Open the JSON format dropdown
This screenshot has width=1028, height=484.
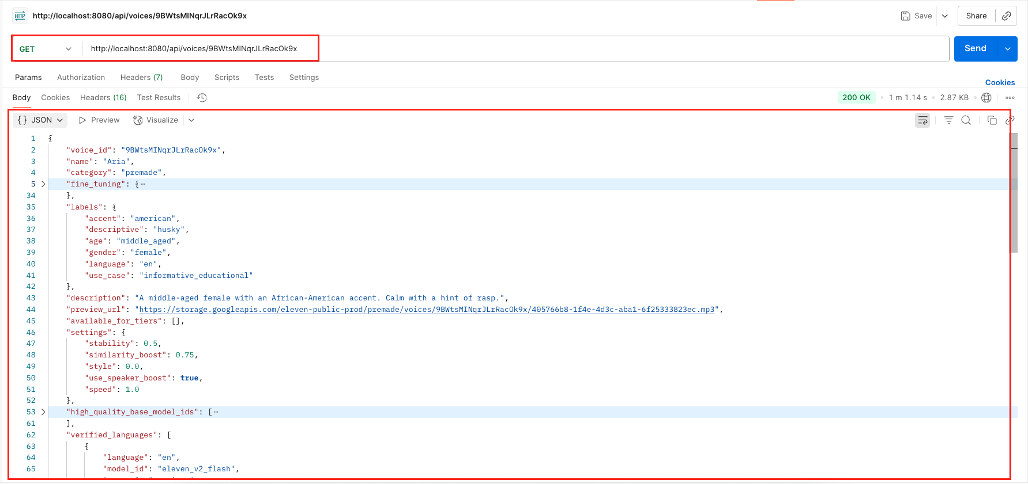[x=40, y=120]
